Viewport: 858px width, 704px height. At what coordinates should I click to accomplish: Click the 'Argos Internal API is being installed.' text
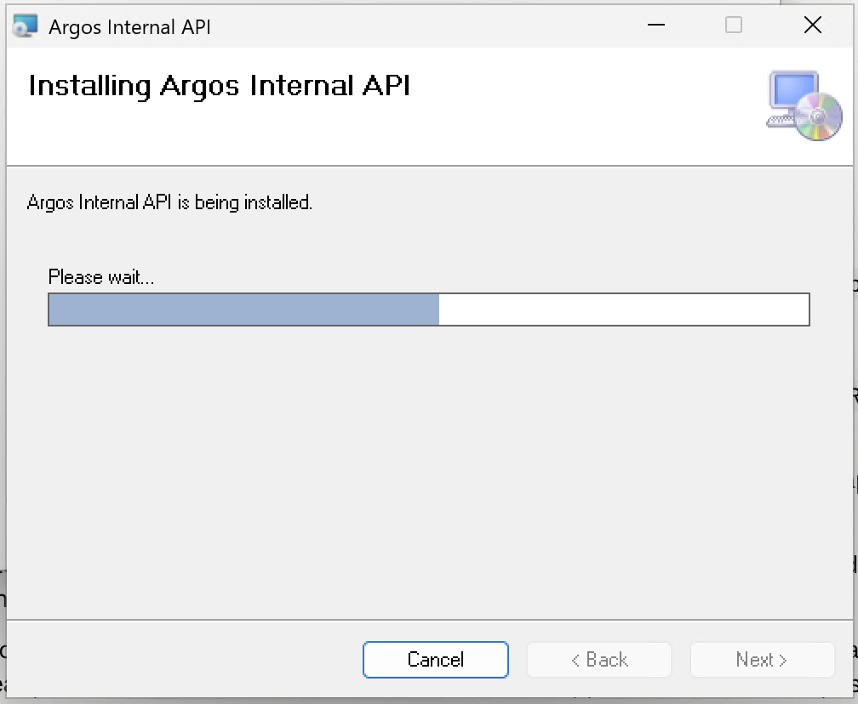tap(169, 202)
